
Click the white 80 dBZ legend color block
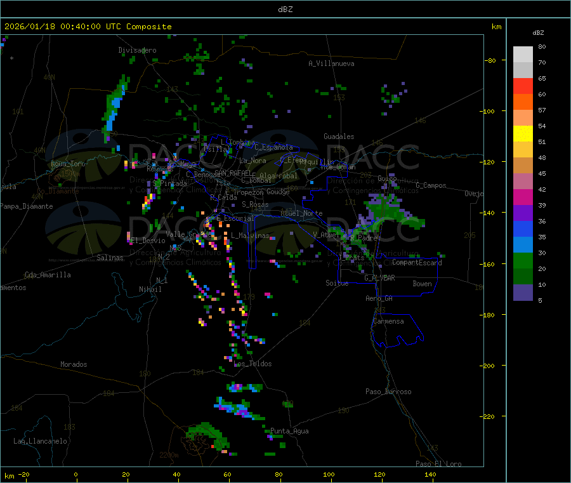(523, 55)
